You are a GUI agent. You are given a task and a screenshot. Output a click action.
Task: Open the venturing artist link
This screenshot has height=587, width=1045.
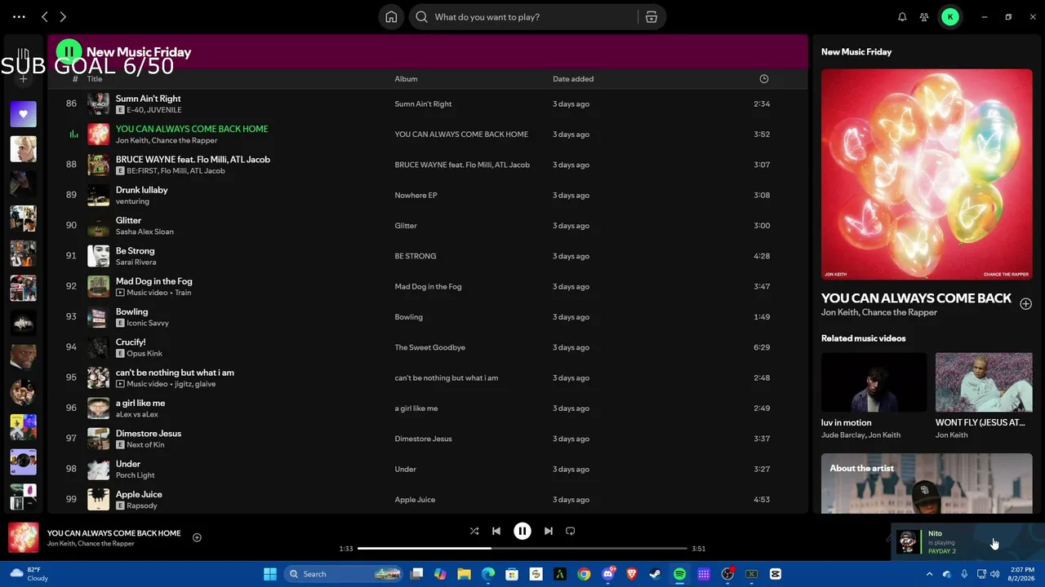tap(132, 201)
